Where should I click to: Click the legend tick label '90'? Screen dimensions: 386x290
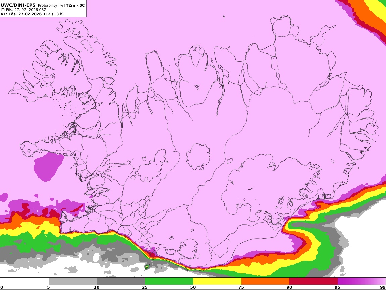pos(289,287)
